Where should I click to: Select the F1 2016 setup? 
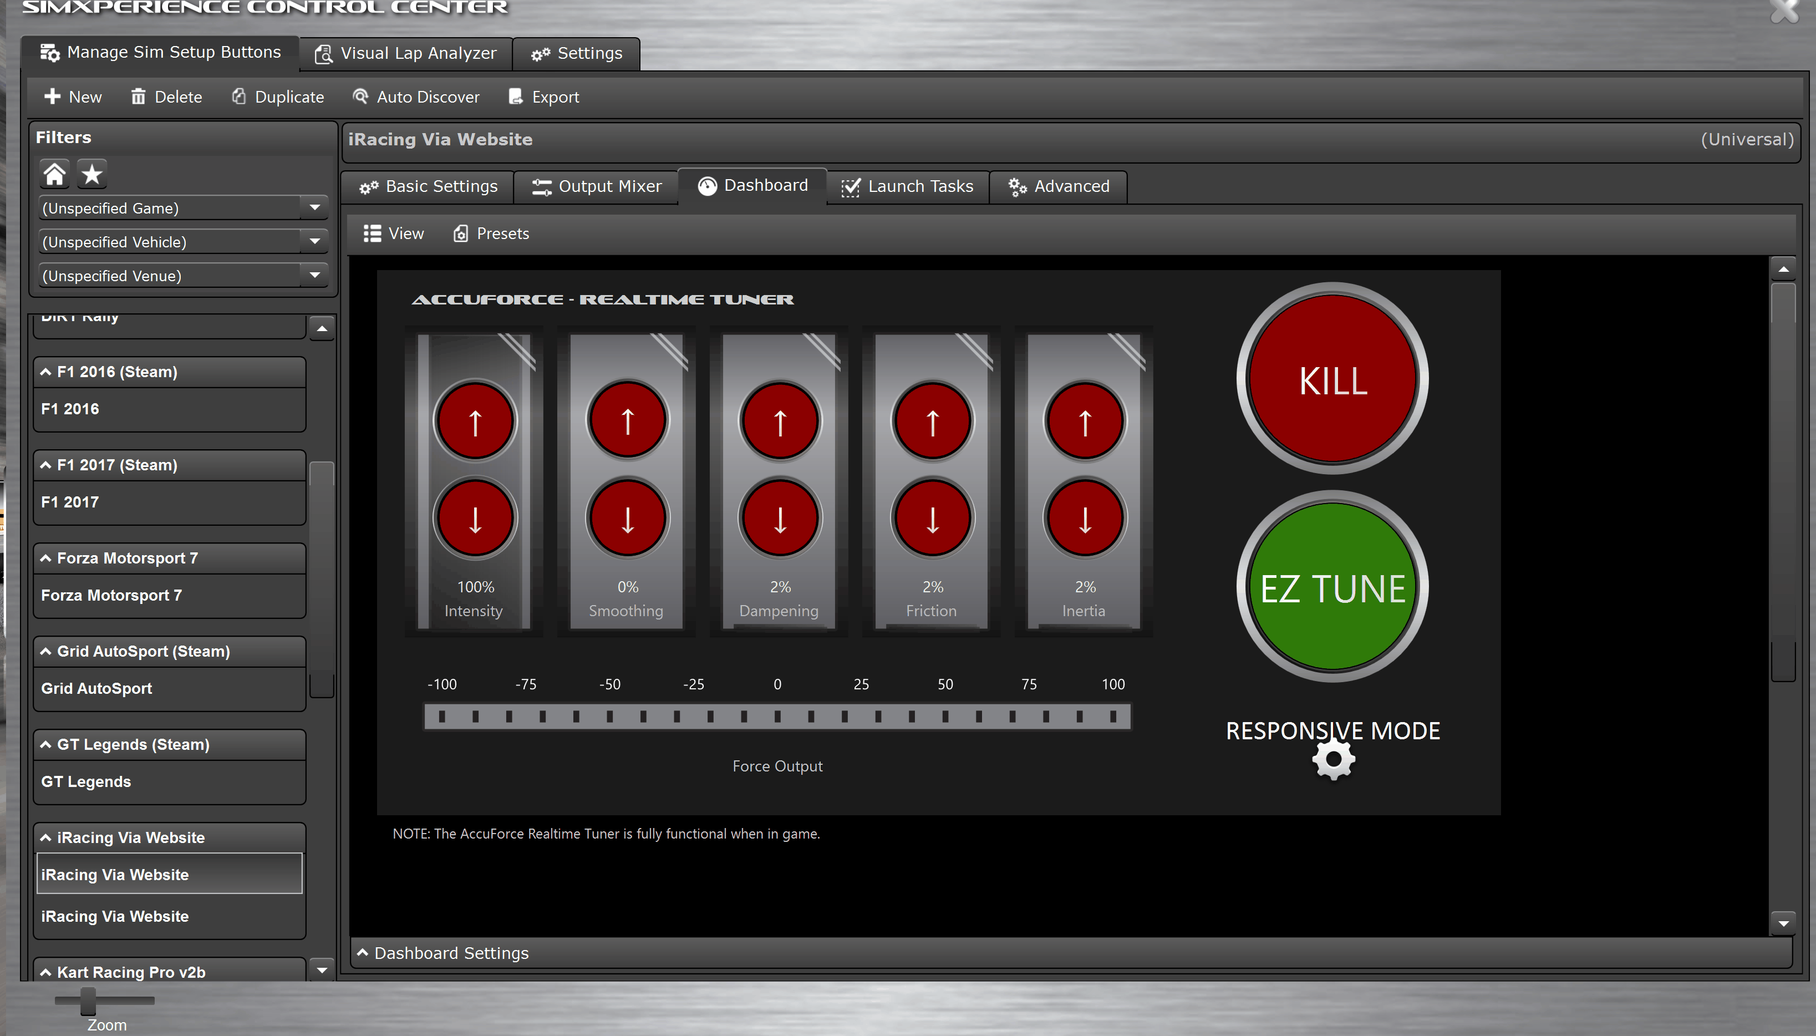(x=169, y=409)
